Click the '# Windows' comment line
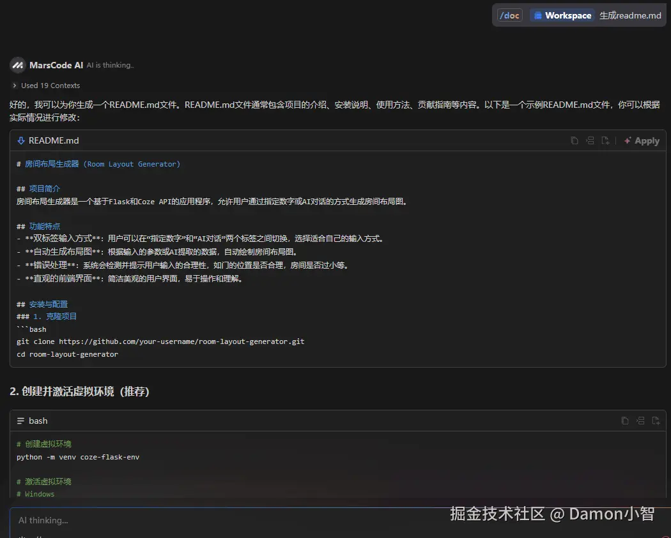671x538 pixels. pyautogui.click(x=36, y=494)
